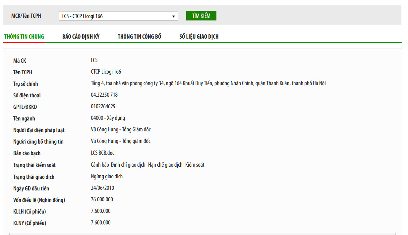Click the Tên TCPH row label
Image resolution: width=408 pixels, height=235 pixels.
23,72
